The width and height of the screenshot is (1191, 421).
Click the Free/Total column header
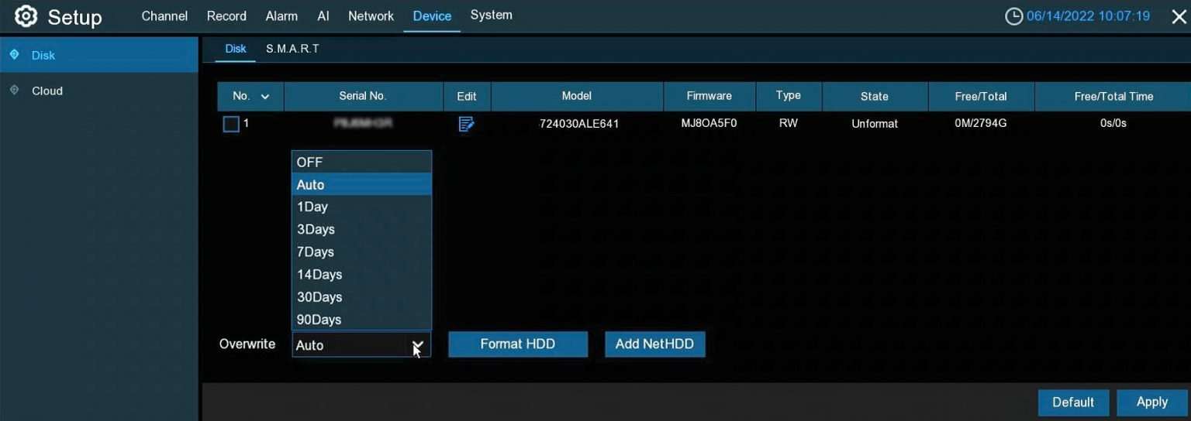coord(981,96)
